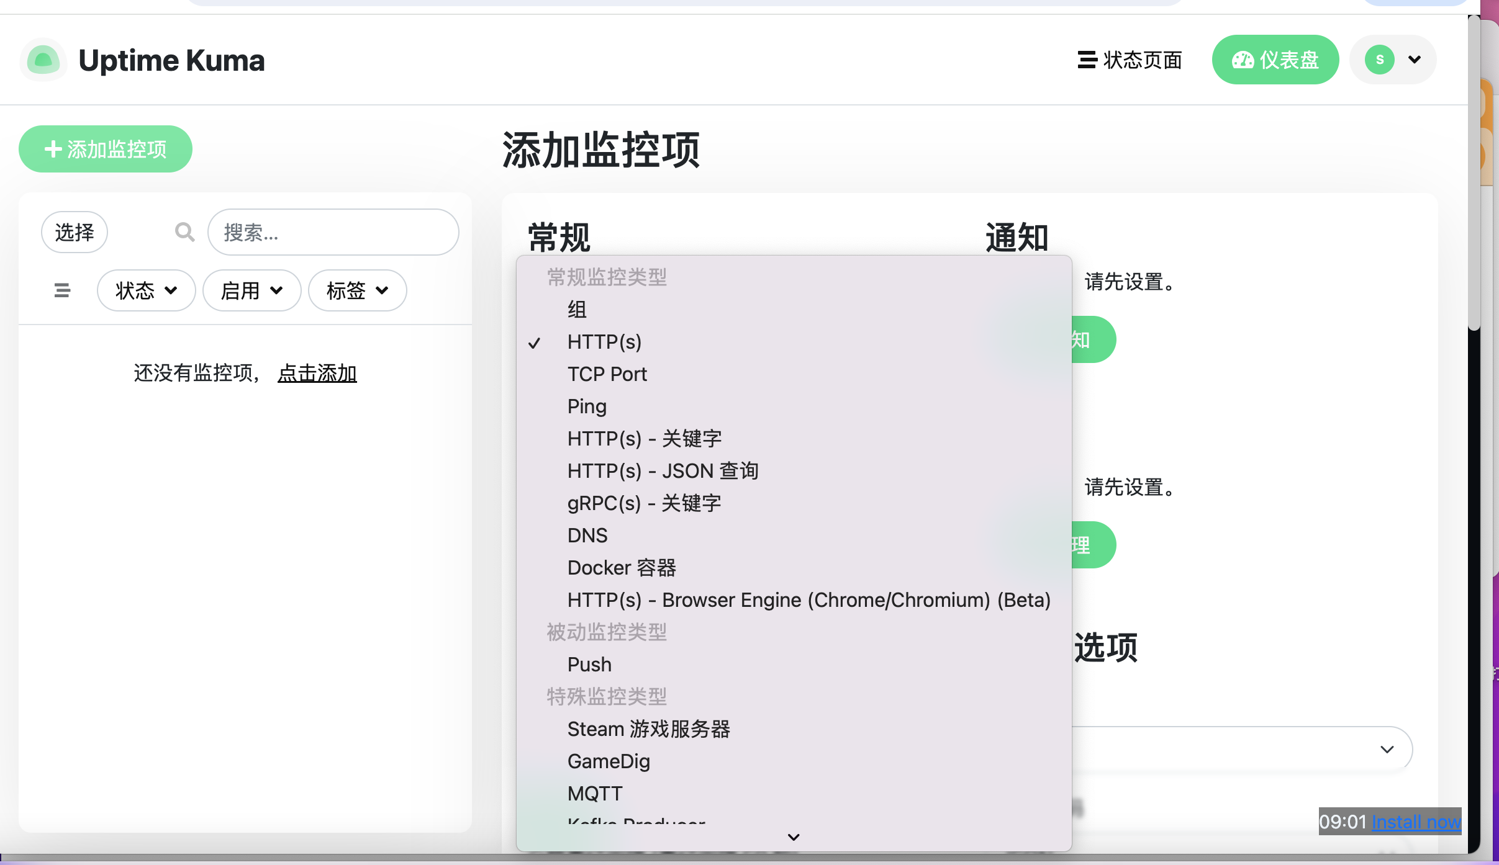Choose TCP Port monitor type
The image size is (1499, 865).
tap(794, 374)
